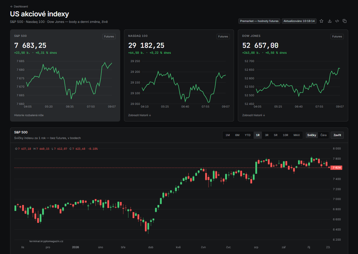
Task: Select the 1M time range
Action: coord(227,135)
